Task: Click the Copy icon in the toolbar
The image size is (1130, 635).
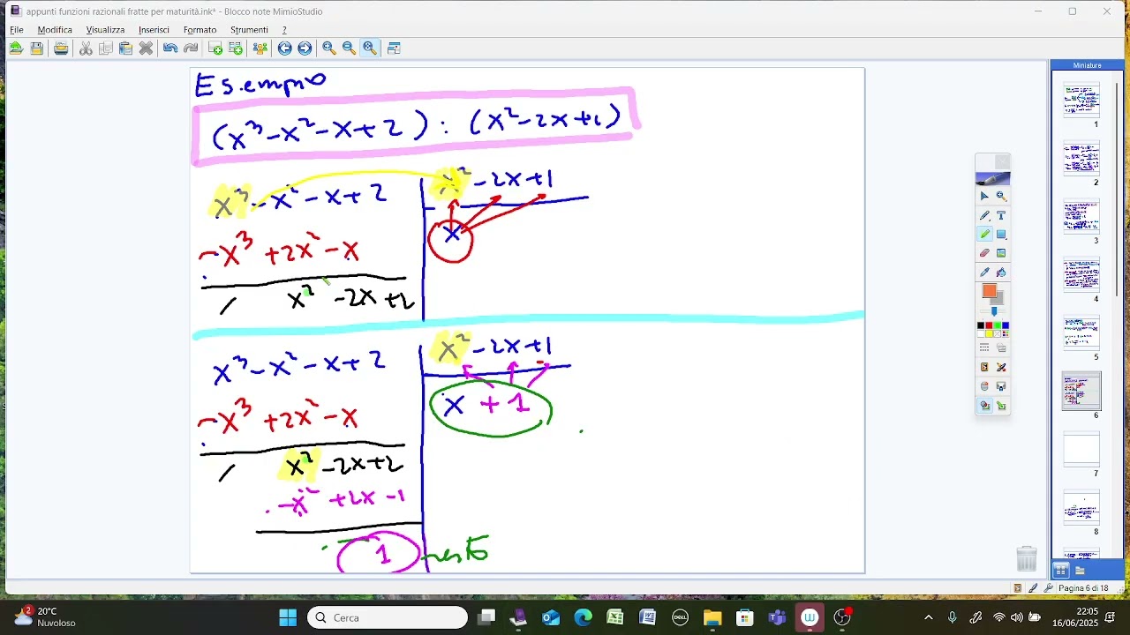Action: (x=106, y=49)
